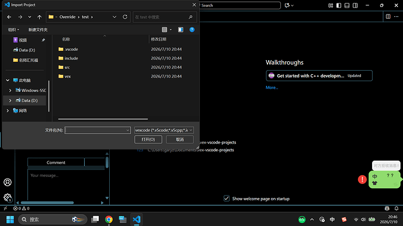Click the 文件名 input field
Viewport: 403px width, 226px height.
point(95,130)
